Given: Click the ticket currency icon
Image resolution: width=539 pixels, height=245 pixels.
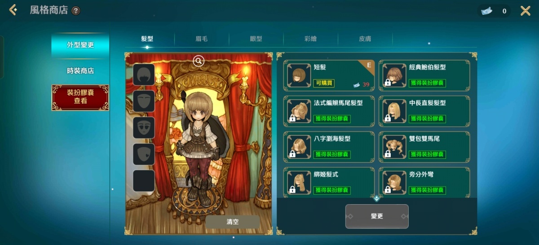Looking at the screenshot, I should [x=486, y=11].
